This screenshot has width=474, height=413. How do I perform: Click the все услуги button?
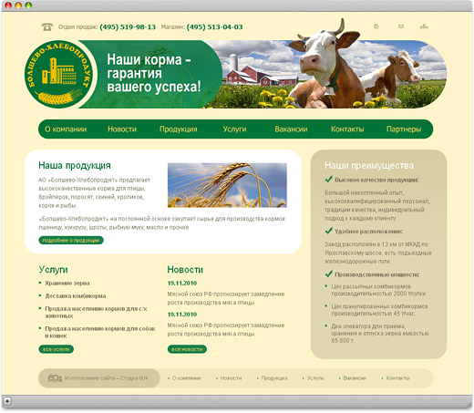tap(57, 349)
